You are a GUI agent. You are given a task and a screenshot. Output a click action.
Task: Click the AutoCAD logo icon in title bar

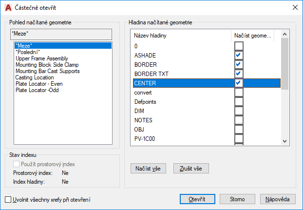click(7, 7)
